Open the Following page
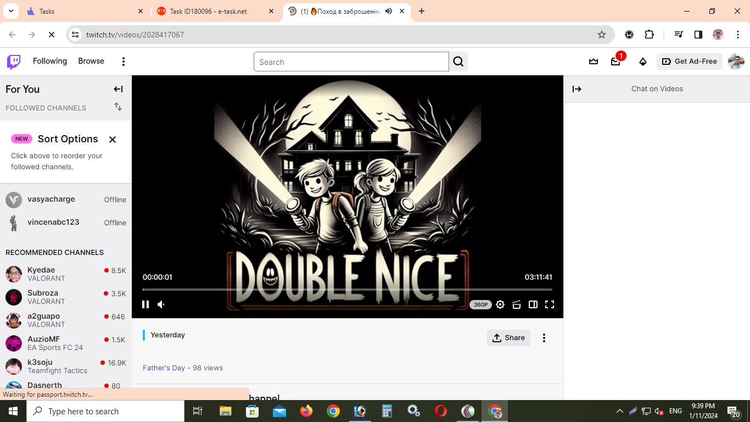Screen dimensions: 750x422 (50, 61)
